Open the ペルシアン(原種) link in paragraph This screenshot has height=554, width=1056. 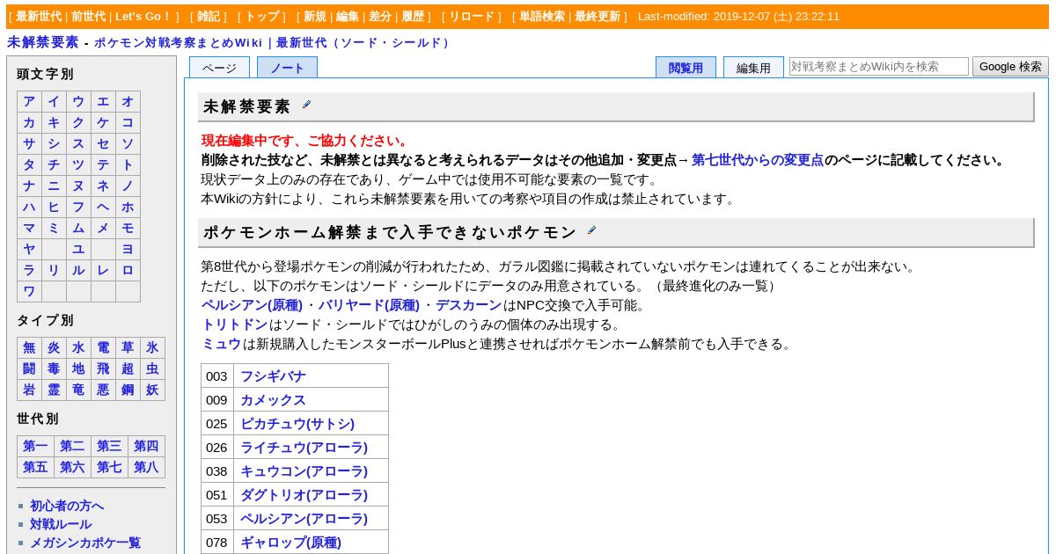click(x=251, y=305)
